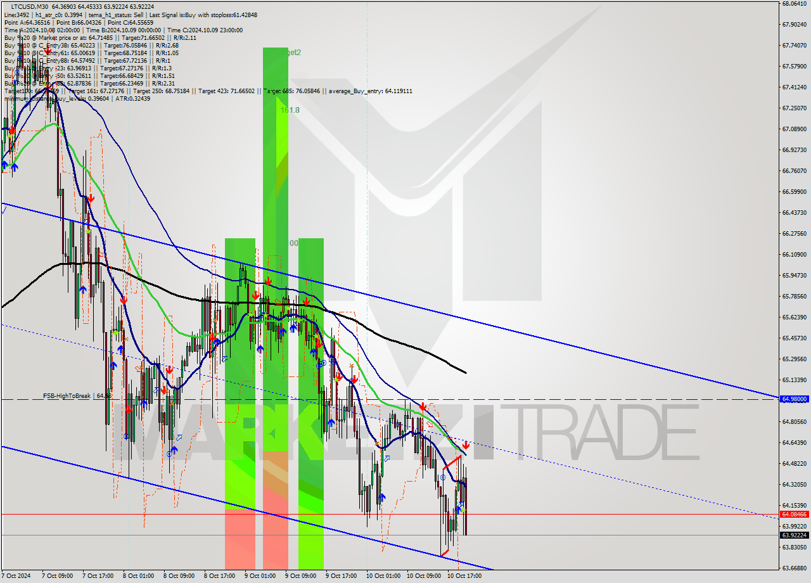
Task: Click the 67.08090 price axis label
Action: [x=795, y=129]
